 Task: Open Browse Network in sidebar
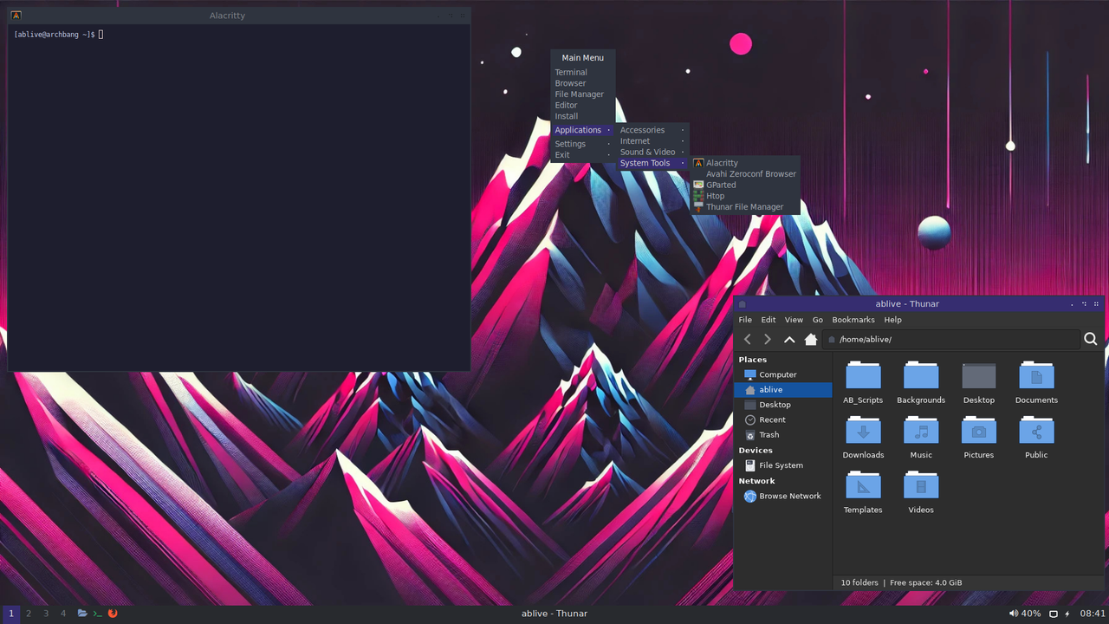782,496
